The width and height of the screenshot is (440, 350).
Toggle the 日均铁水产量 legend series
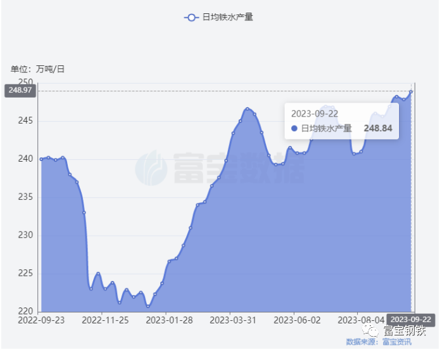pos(218,17)
